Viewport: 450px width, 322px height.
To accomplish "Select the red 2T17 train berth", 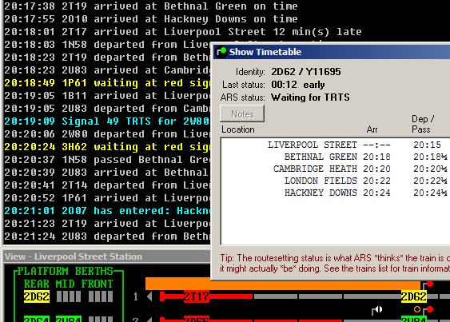I will coord(197,296).
